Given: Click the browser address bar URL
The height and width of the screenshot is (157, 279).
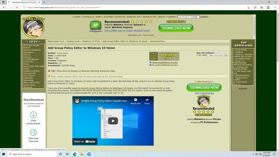Looking at the screenshot, I should 63,7.
